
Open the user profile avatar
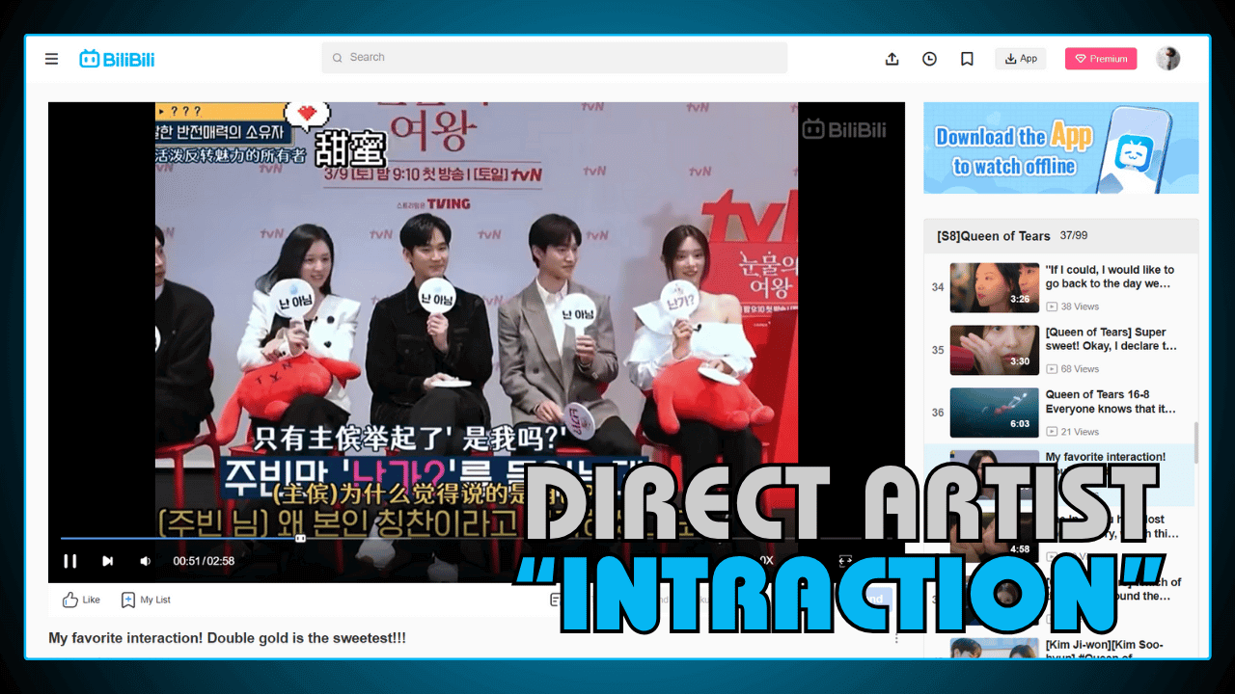click(x=1167, y=59)
